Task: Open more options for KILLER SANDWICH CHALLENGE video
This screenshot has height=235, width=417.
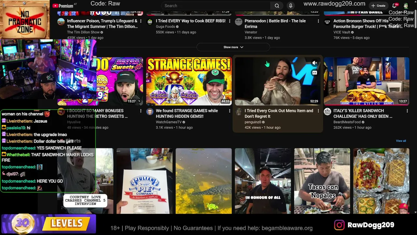Action: pyautogui.click(x=407, y=111)
